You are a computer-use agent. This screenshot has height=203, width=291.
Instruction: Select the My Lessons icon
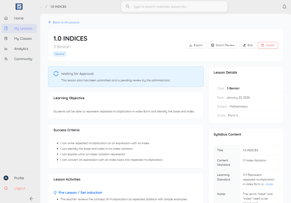[x=6, y=28]
